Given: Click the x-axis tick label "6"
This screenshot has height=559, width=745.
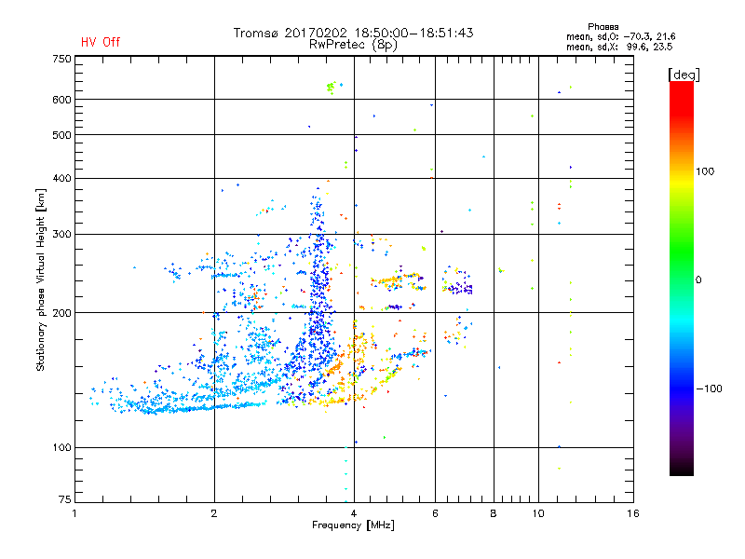Looking at the screenshot, I should pyautogui.click(x=435, y=513).
